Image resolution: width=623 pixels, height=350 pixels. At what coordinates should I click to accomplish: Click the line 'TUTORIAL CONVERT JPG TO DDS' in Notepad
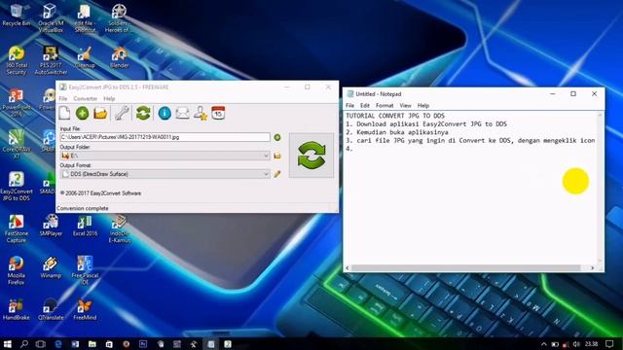point(395,116)
